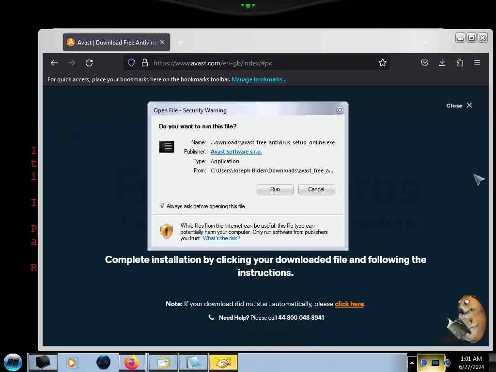Viewport: 496px width, 372px height.
Task: Launch Windows Media Player from taskbar
Action: 72,362
